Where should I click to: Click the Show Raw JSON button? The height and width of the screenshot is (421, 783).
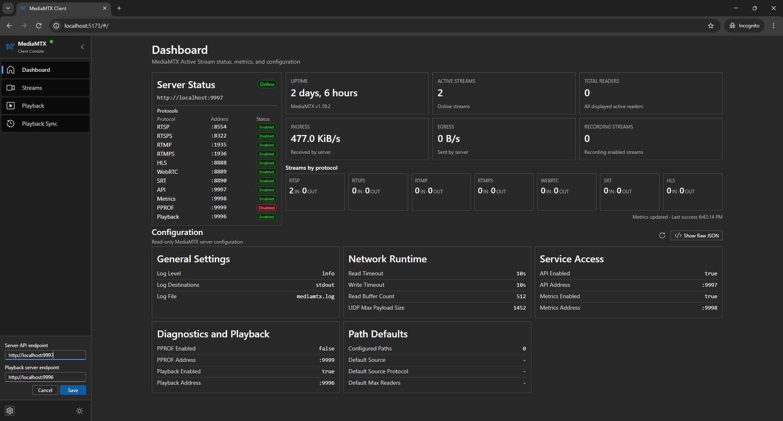697,235
